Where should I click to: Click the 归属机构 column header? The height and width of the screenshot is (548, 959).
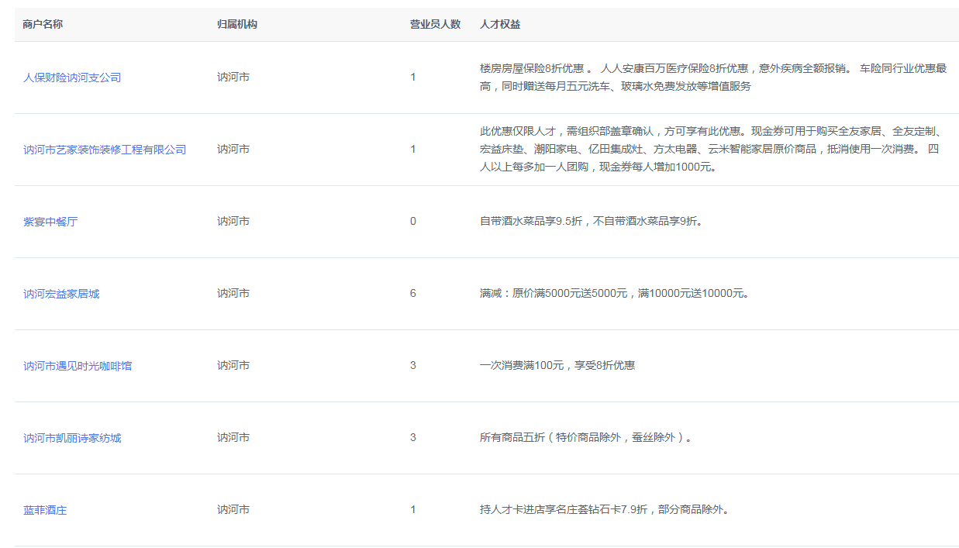pos(237,25)
